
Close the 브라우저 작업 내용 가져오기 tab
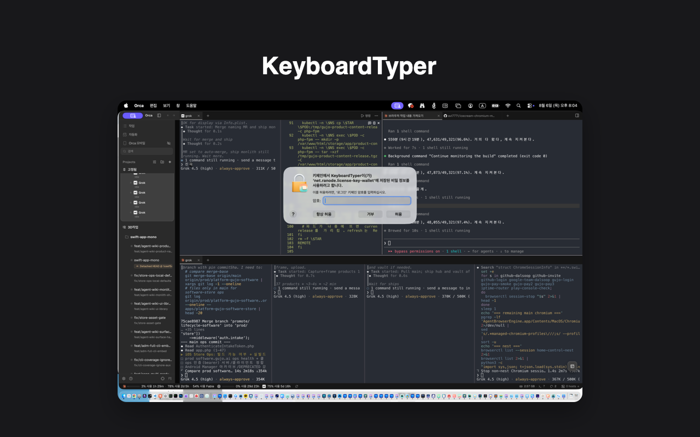(439, 116)
